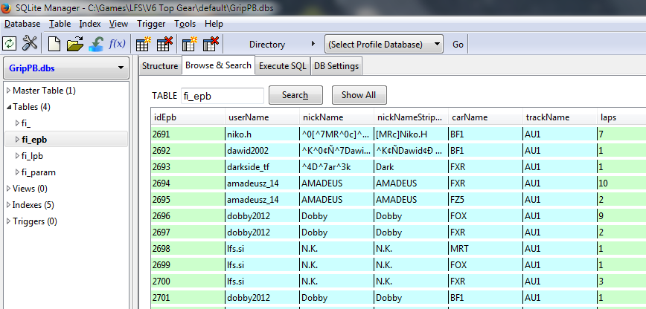The height and width of the screenshot is (309, 646).
Task: Click the reconnect last database arrow icon
Action: (97, 43)
